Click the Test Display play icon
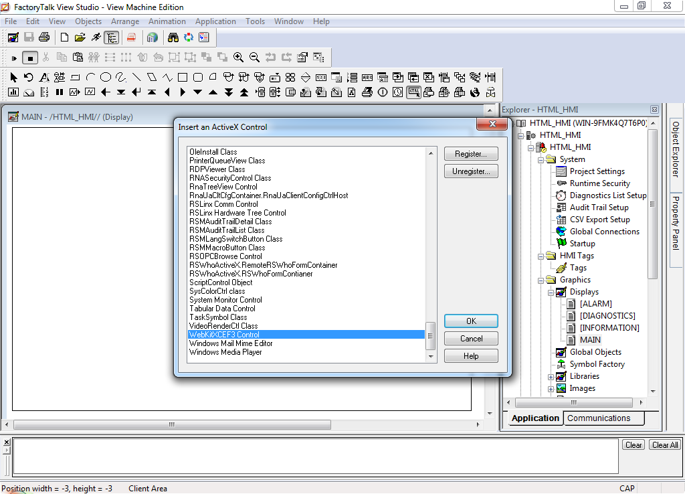Viewport: 685px width, 494px height. coord(14,58)
